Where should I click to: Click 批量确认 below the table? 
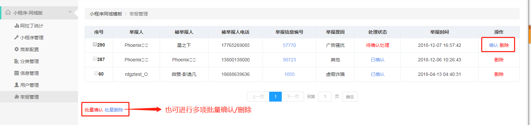click(94, 110)
